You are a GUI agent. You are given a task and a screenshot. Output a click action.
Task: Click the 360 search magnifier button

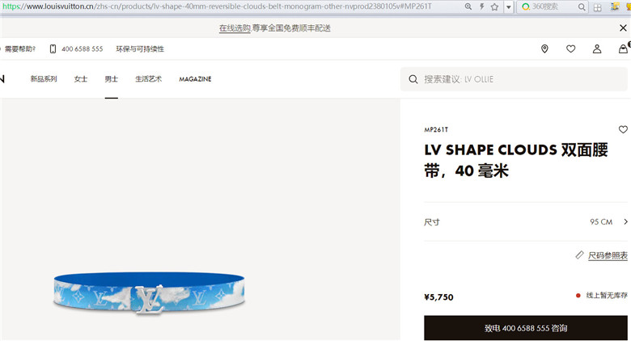[582, 6]
